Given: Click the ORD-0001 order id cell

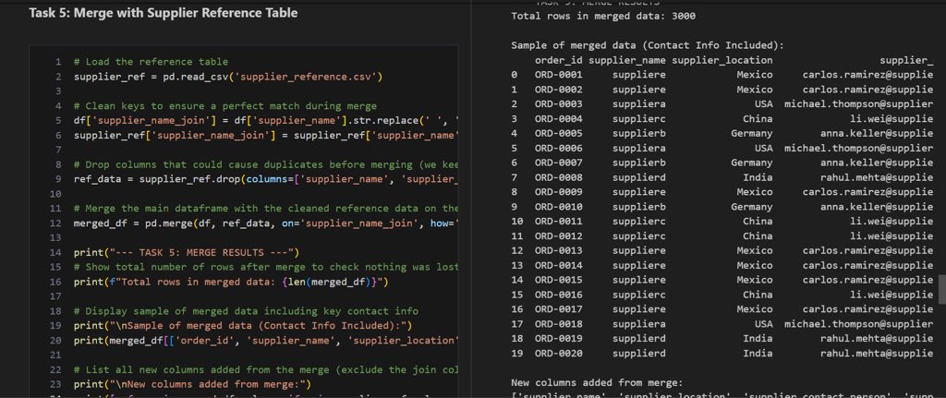Looking at the screenshot, I should pyautogui.click(x=559, y=75).
